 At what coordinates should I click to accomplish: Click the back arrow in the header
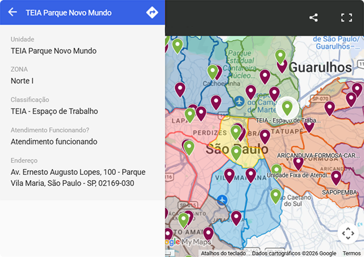click(x=13, y=12)
